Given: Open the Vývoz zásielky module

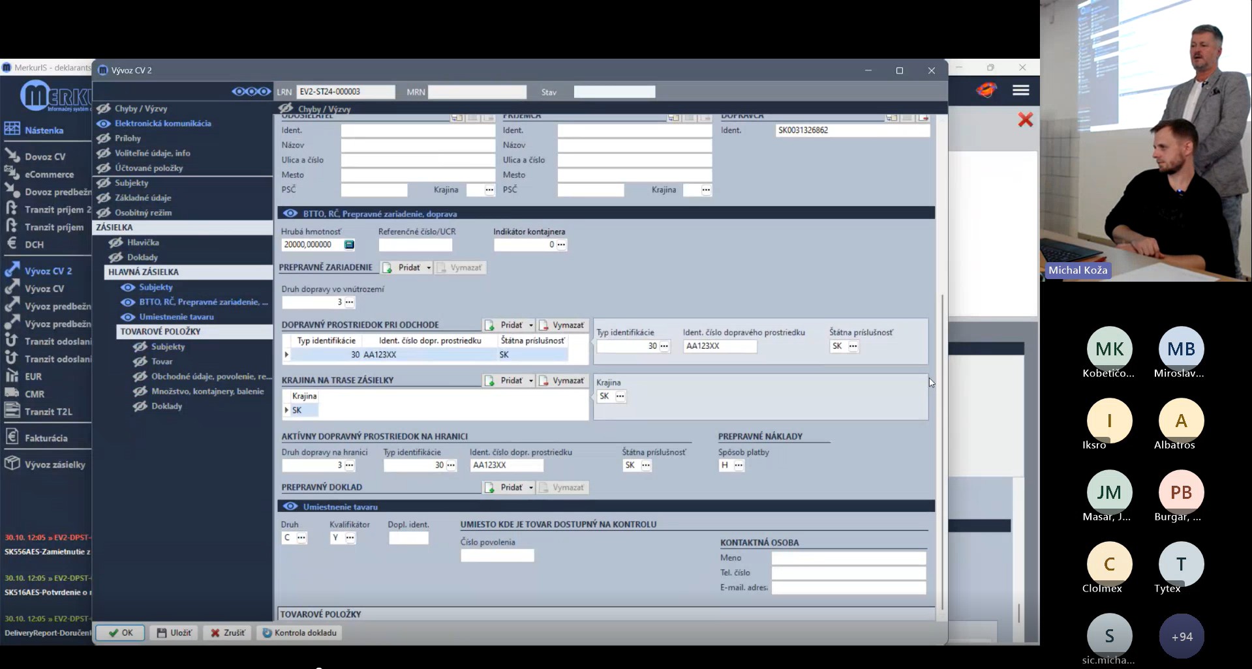Looking at the screenshot, I should click(55, 465).
